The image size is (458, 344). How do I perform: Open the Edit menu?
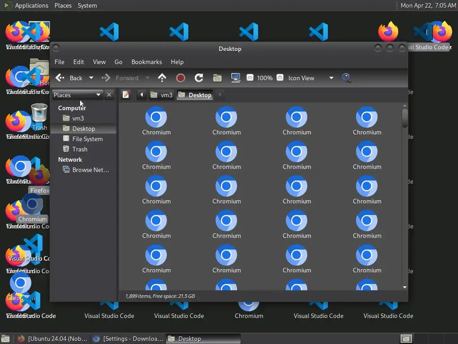79,62
